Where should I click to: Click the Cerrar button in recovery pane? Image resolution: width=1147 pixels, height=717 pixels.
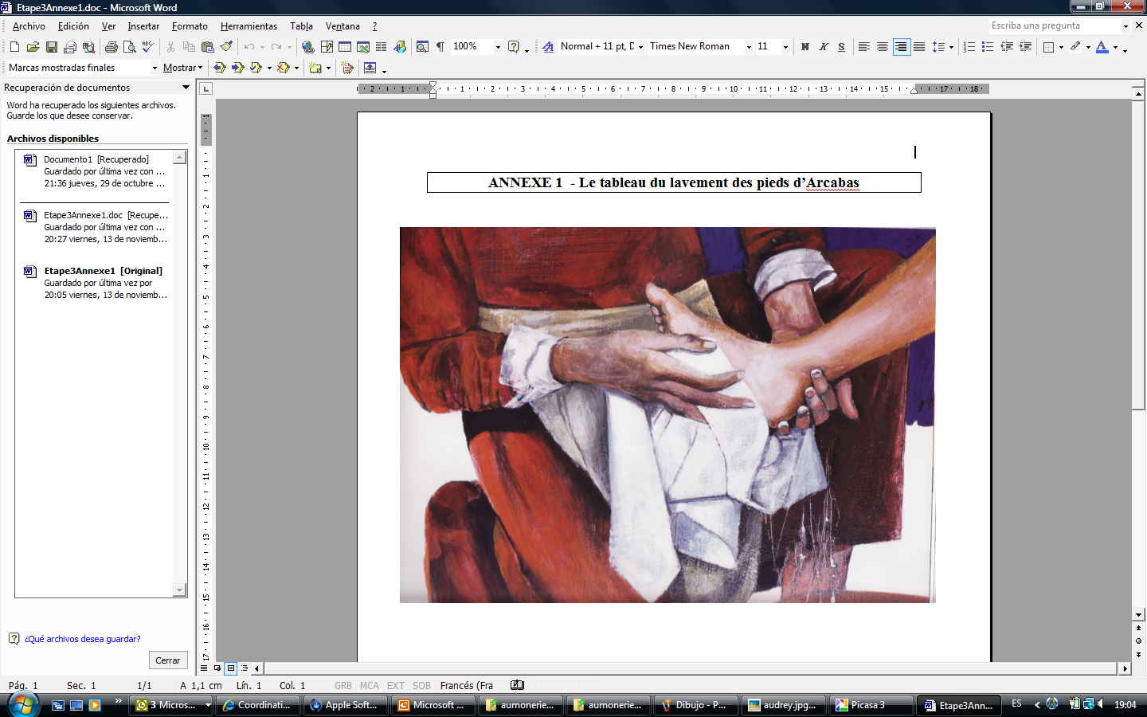pyautogui.click(x=168, y=660)
